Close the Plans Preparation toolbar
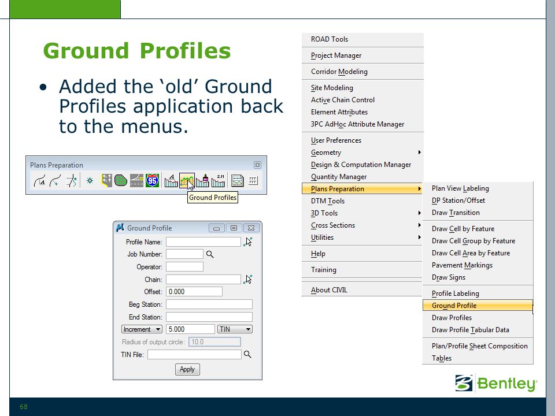The image size is (555, 416). click(257, 165)
